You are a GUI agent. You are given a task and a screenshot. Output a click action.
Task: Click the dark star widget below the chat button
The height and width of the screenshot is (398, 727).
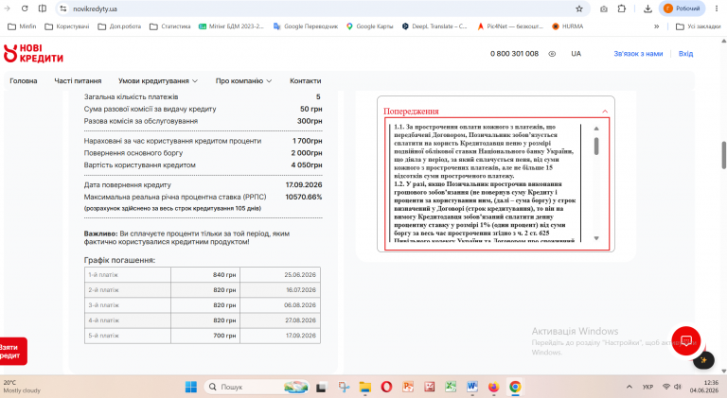(703, 360)
